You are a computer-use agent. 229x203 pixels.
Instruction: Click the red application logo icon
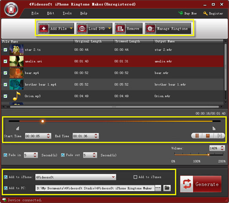pyautogui.click(x=11, y=10)
